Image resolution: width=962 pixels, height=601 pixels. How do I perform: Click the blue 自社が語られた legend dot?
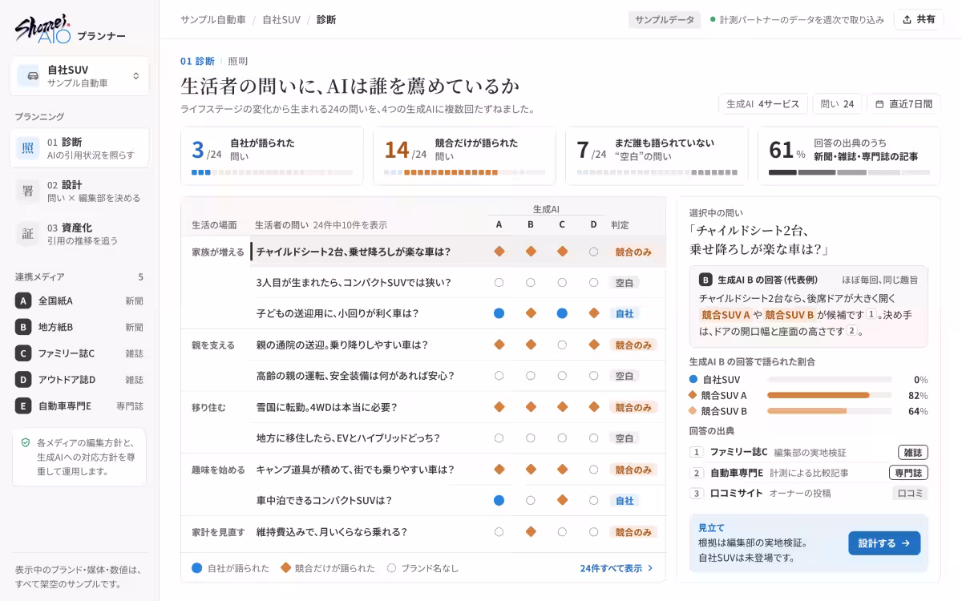click(197, 568)
